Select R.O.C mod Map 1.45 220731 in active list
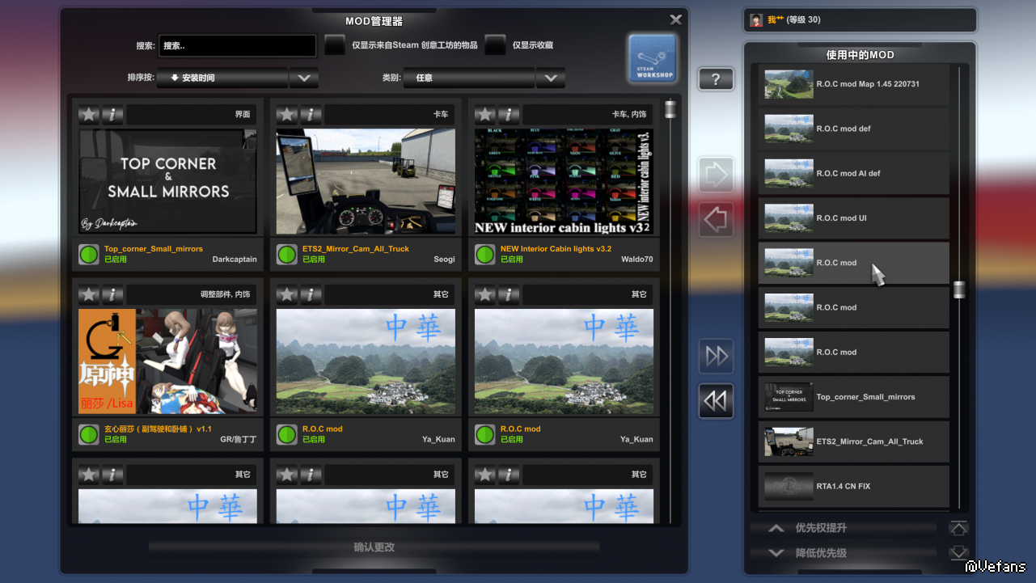This screenshot has width=1036, height=583. tap(853, 84)
